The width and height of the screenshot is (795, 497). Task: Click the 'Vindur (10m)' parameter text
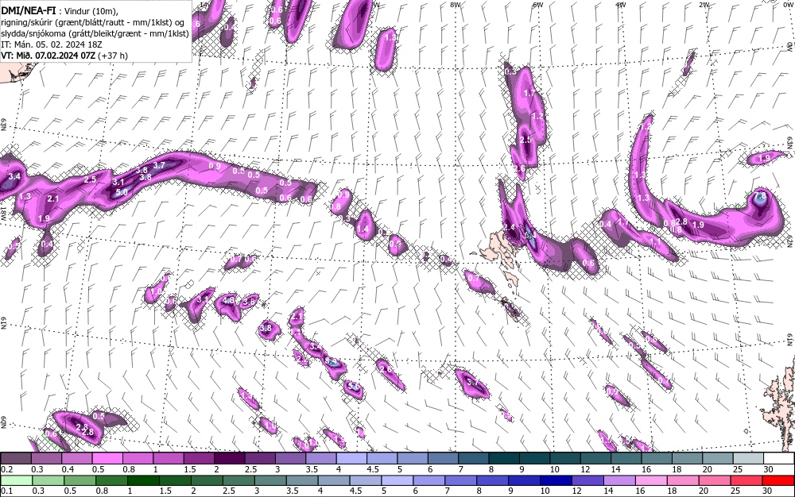[91, 11]
